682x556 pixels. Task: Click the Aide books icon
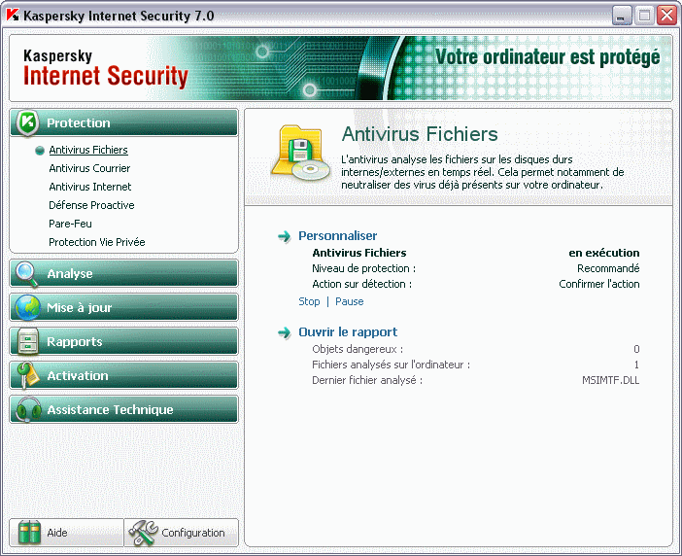pyautogui.click(x=29, y=533)
